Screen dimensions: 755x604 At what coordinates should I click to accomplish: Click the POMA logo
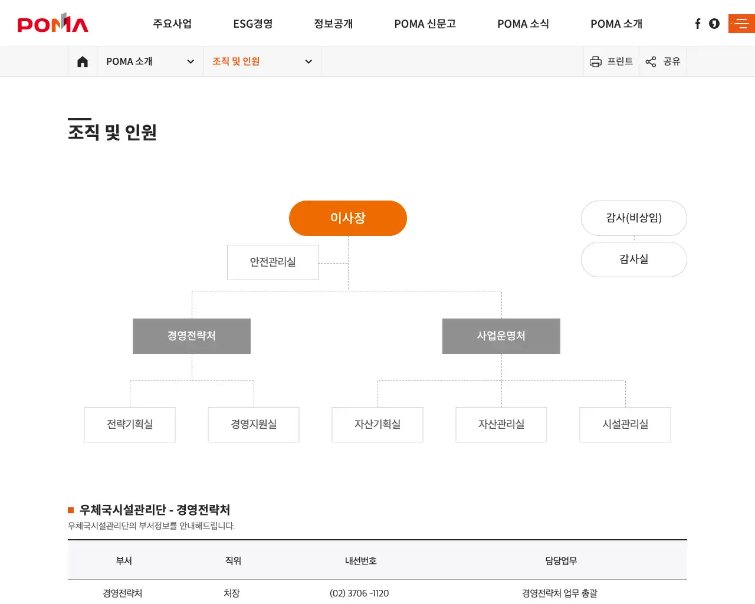click(53, 23)
